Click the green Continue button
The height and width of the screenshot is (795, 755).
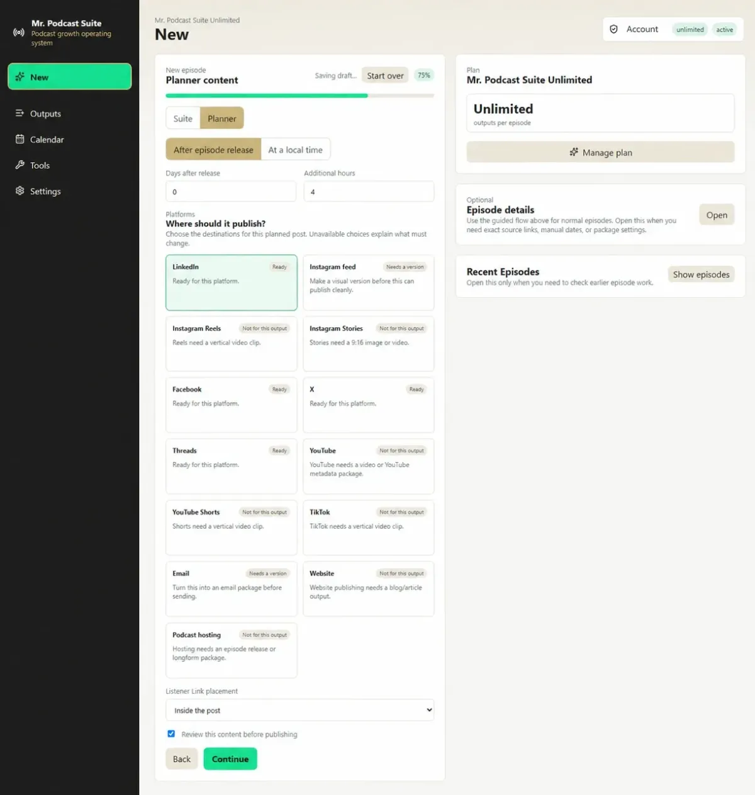(x=230, y=758)
